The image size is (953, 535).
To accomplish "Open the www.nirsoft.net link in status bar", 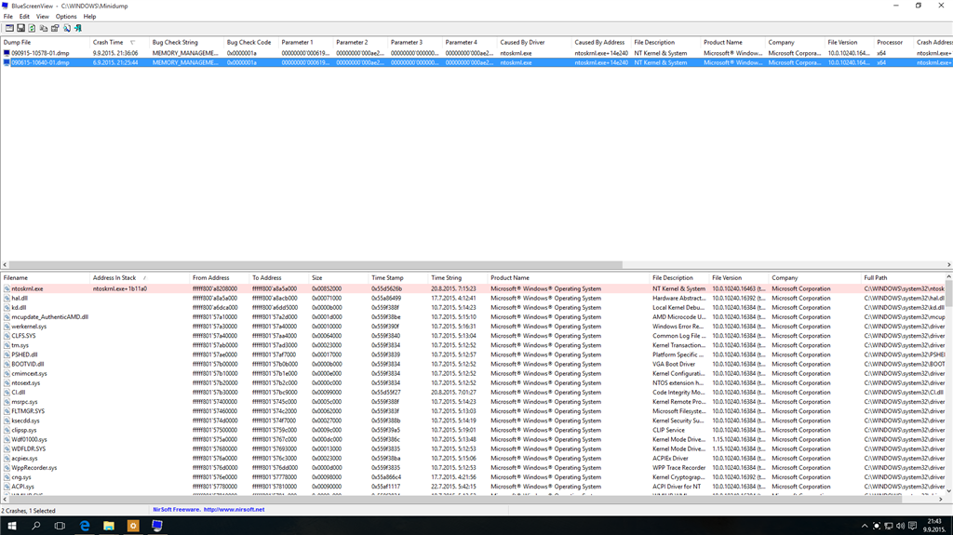I will point(234,510).
